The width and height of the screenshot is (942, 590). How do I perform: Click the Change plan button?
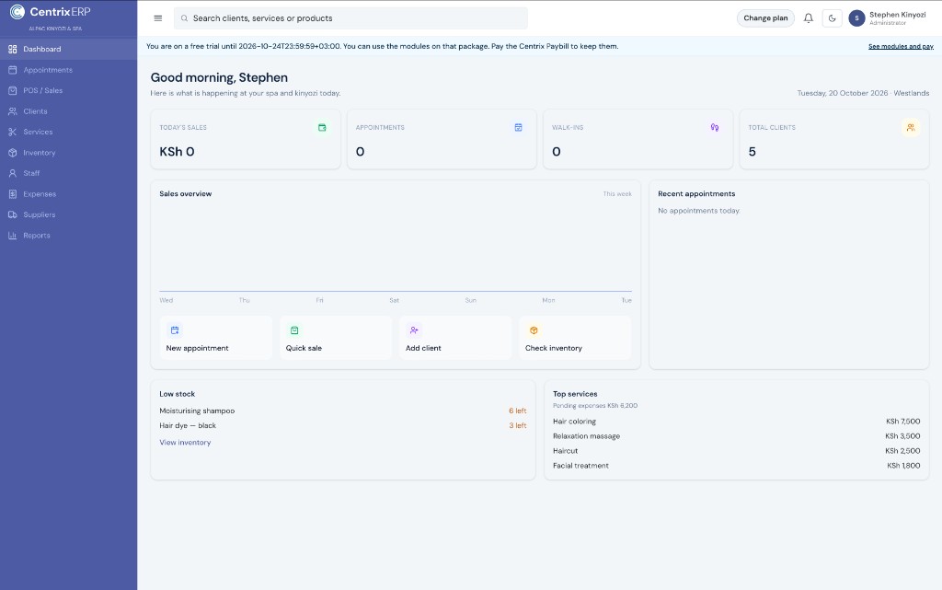tap(765, 18)
